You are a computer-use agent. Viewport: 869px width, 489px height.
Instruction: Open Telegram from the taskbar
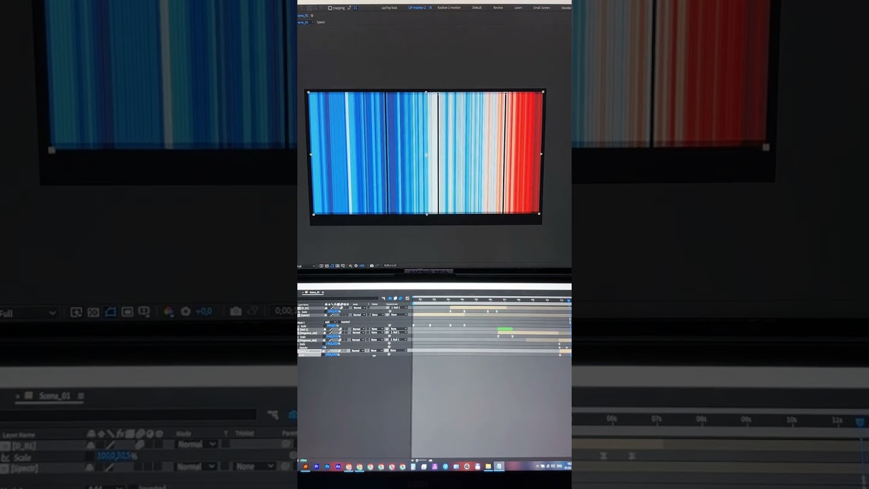pyautogui.click(x=445, y=467)
